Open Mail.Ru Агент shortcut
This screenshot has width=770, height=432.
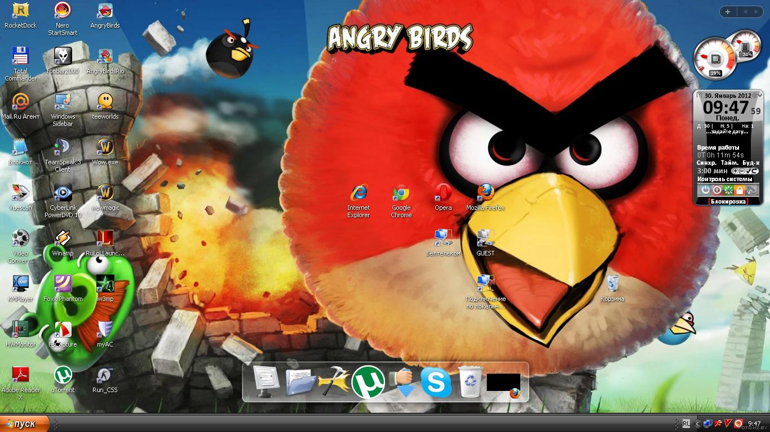(20, 106)
